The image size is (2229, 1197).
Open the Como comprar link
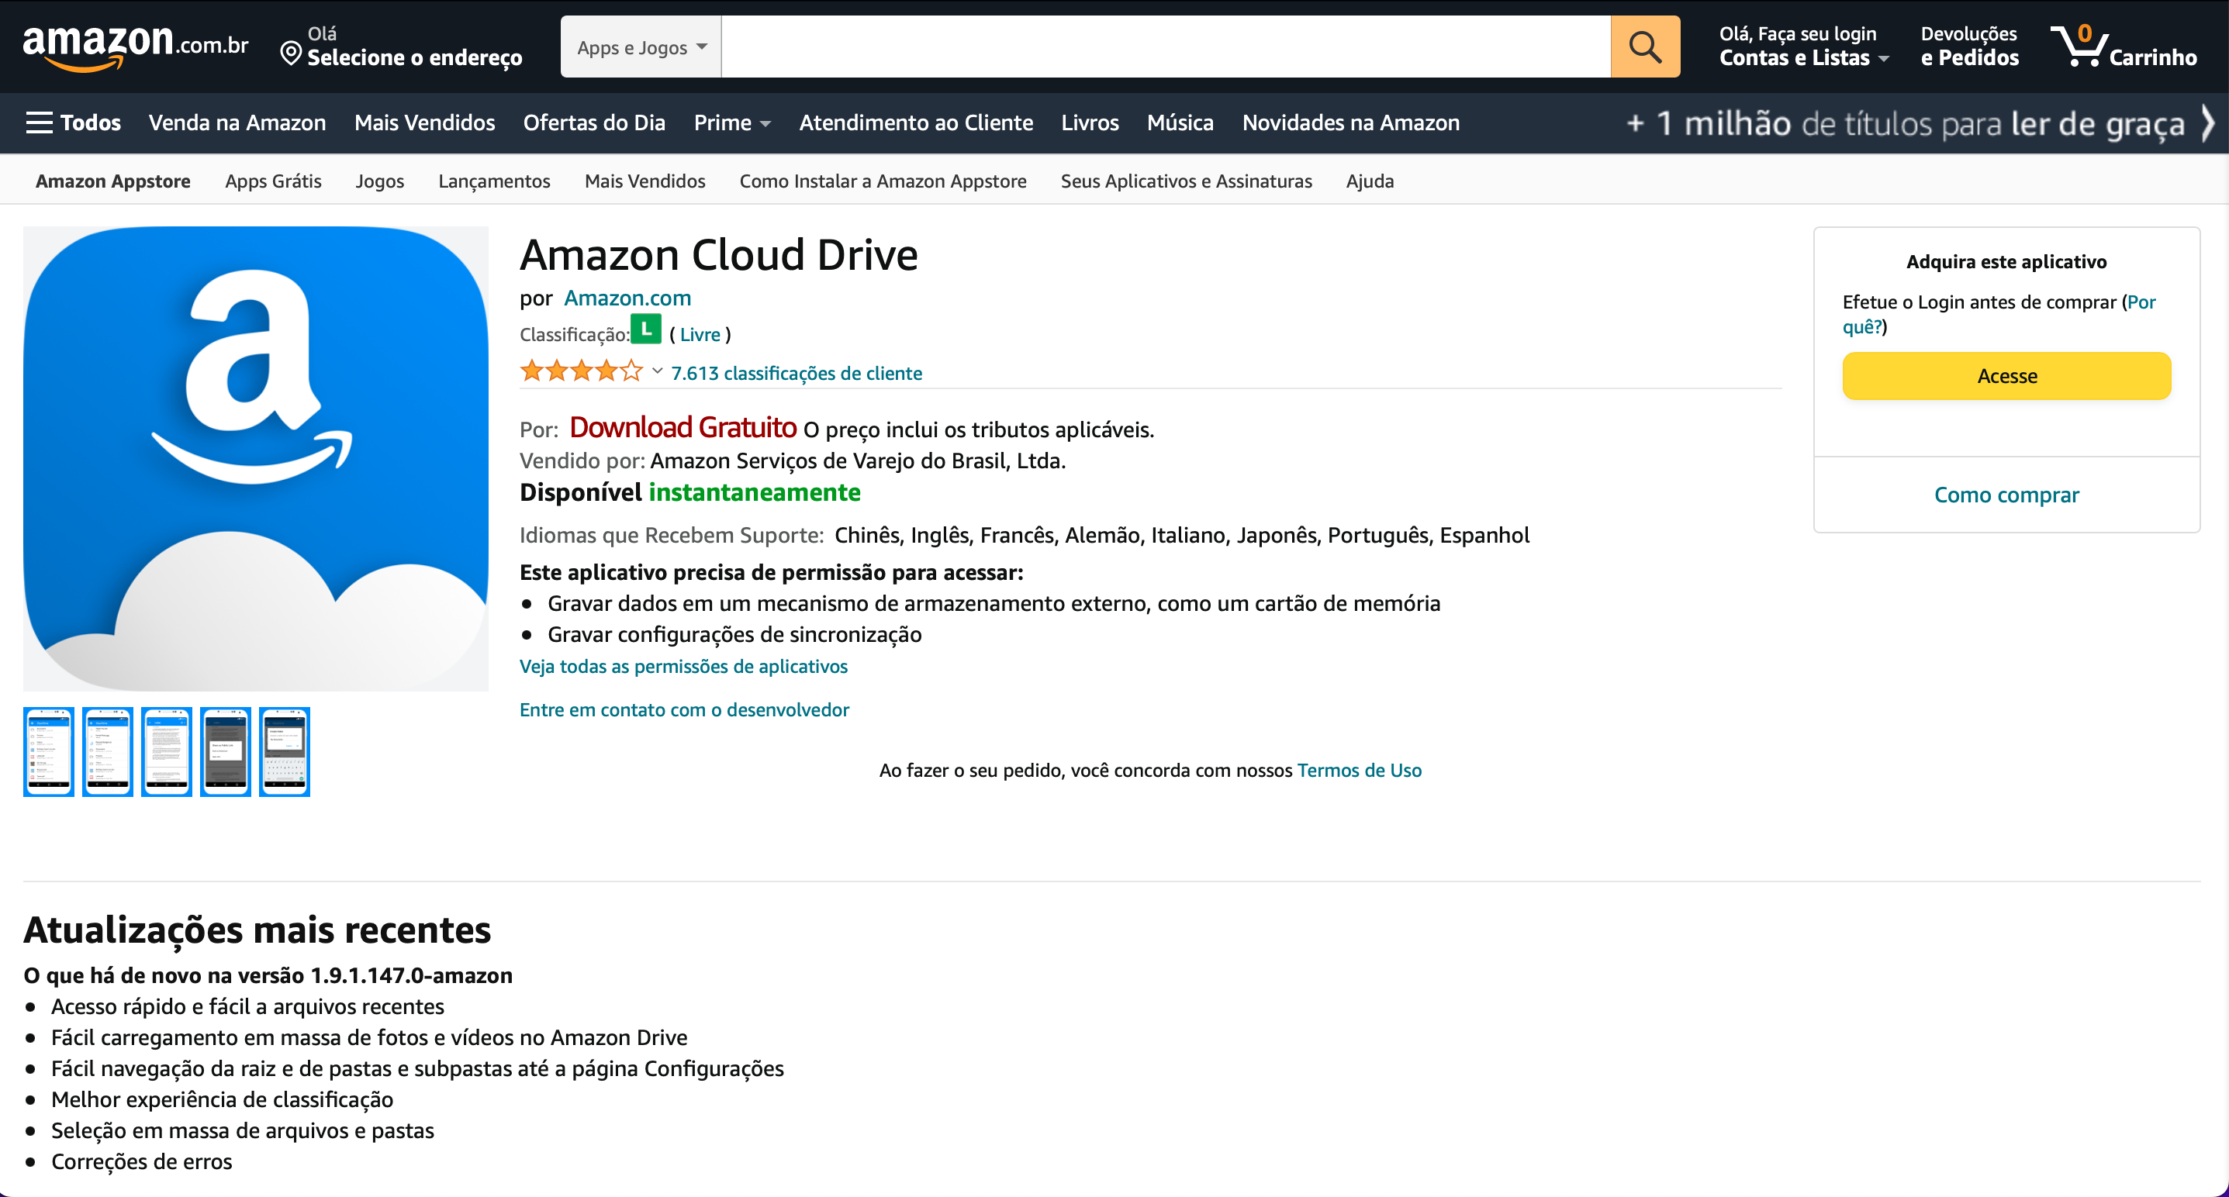coord(2006,495)
